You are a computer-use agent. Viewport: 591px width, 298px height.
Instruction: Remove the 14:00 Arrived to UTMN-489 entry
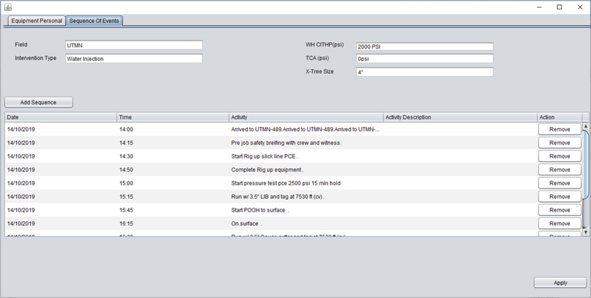pos(559,129)
